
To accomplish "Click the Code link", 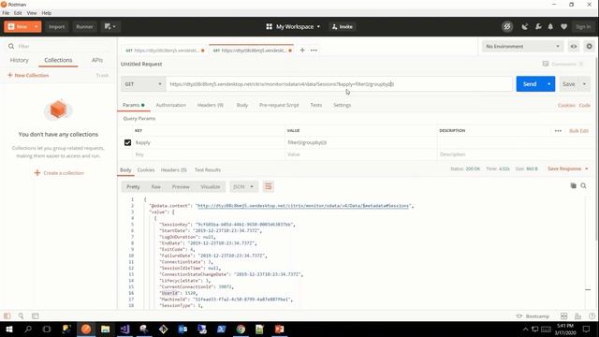I will 584,106.
